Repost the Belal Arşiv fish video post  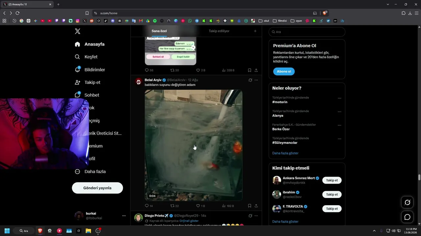(174, 206)
